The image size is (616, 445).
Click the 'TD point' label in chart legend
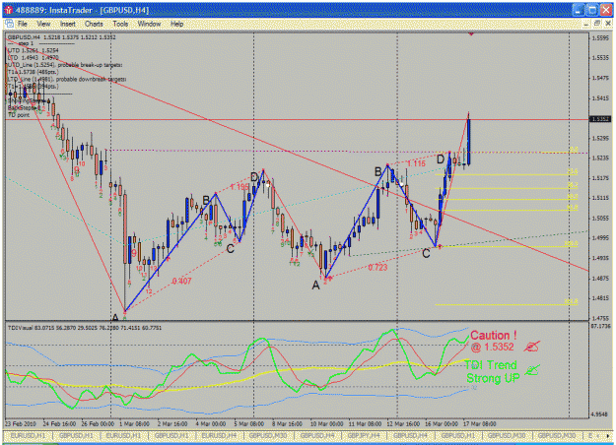point(19,115)
